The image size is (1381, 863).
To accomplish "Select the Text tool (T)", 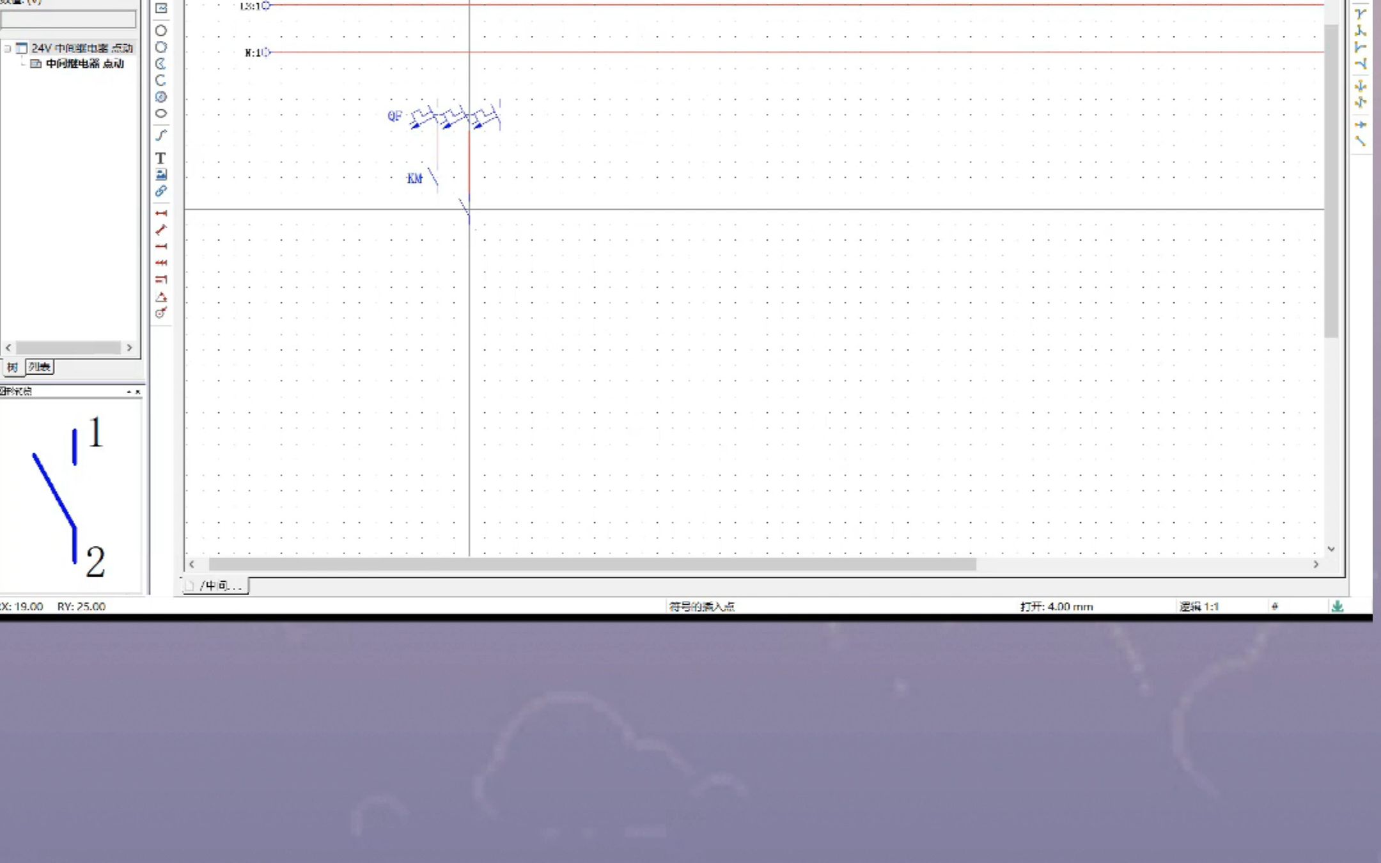I will tap(160, 158).
